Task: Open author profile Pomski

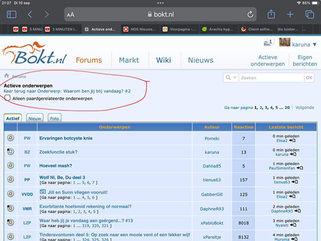Action: coord(212,139)
